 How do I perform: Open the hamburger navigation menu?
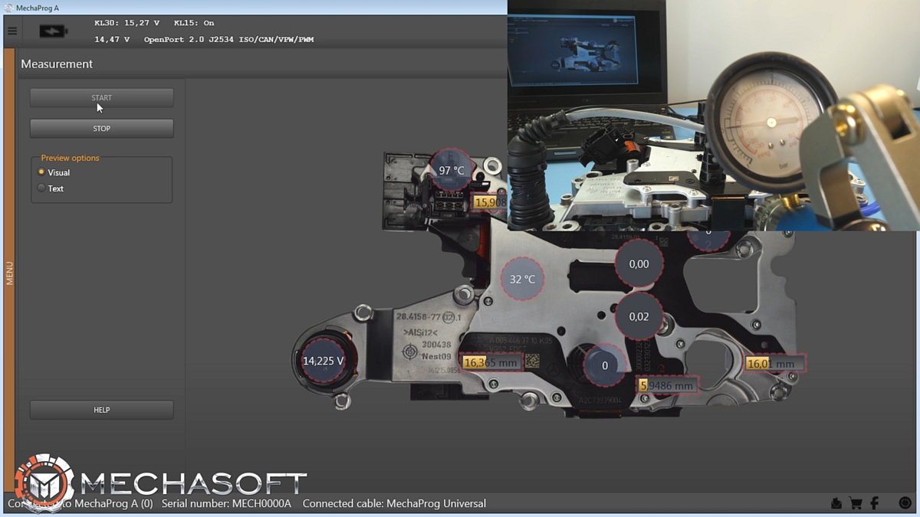11,31
